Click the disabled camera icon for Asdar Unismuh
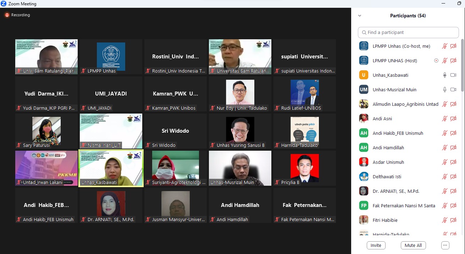 tap(453, 162)
